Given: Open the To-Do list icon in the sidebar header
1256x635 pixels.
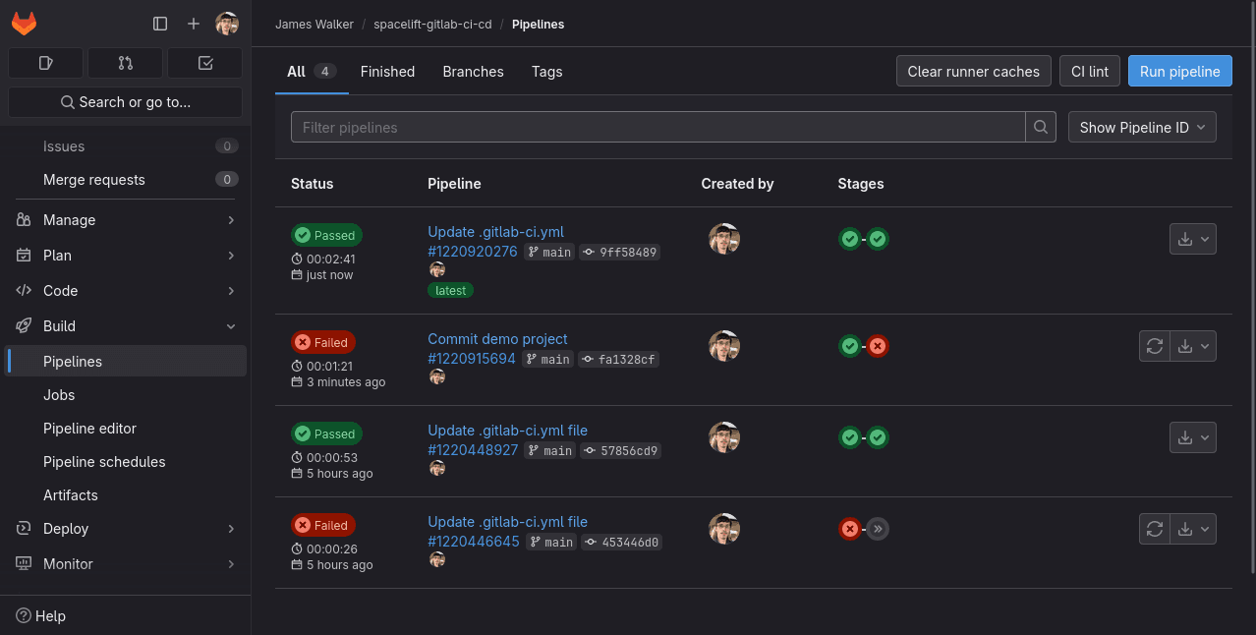Looking at the screenshot, I should tap(204, 62).
